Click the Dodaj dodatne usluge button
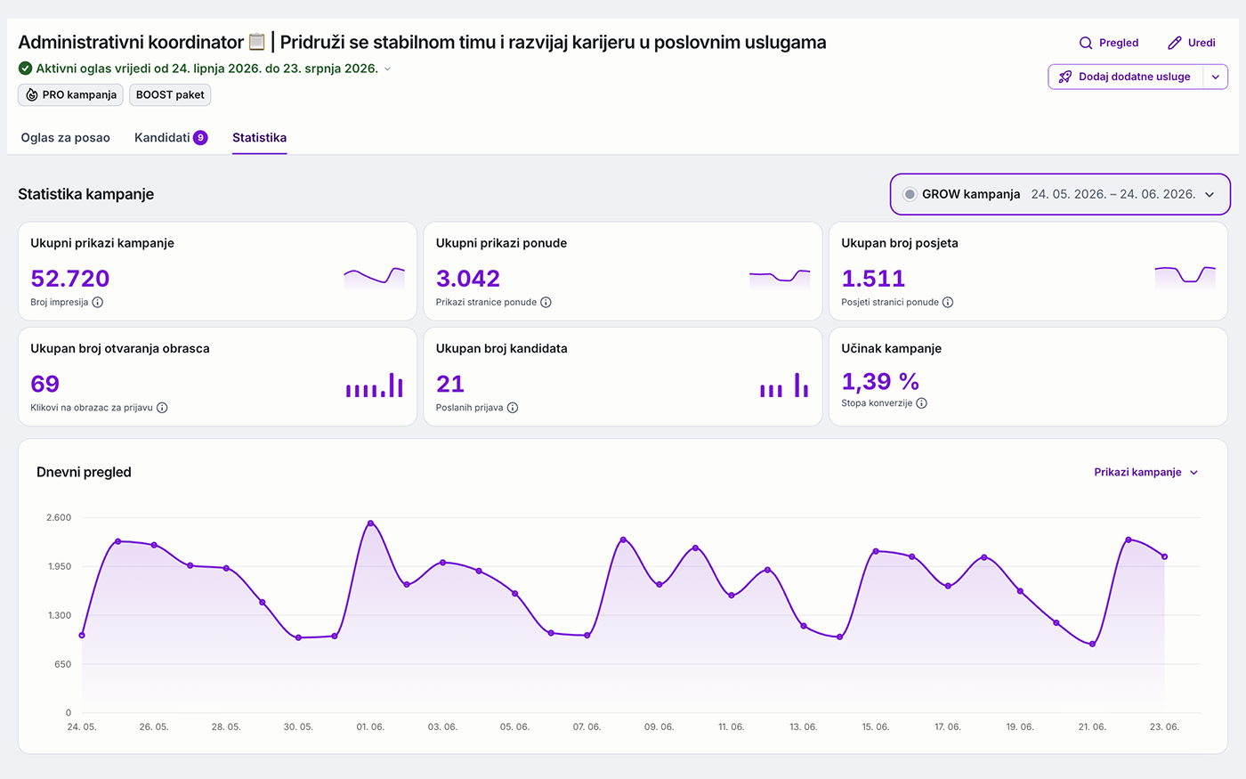Viewport: 1246px width, 779px height. 1127,77
